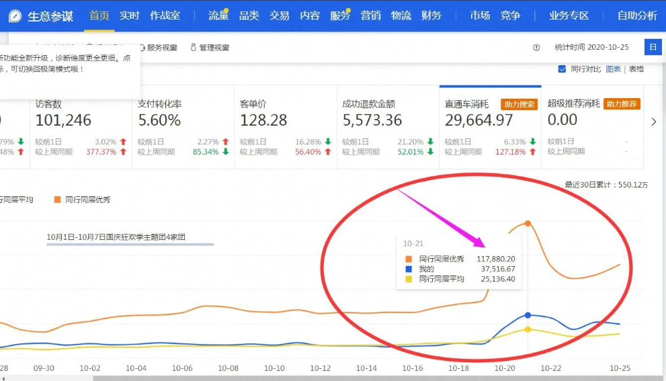Open the 物流 menu
This screenshot has height=381, width=666.
401,15
